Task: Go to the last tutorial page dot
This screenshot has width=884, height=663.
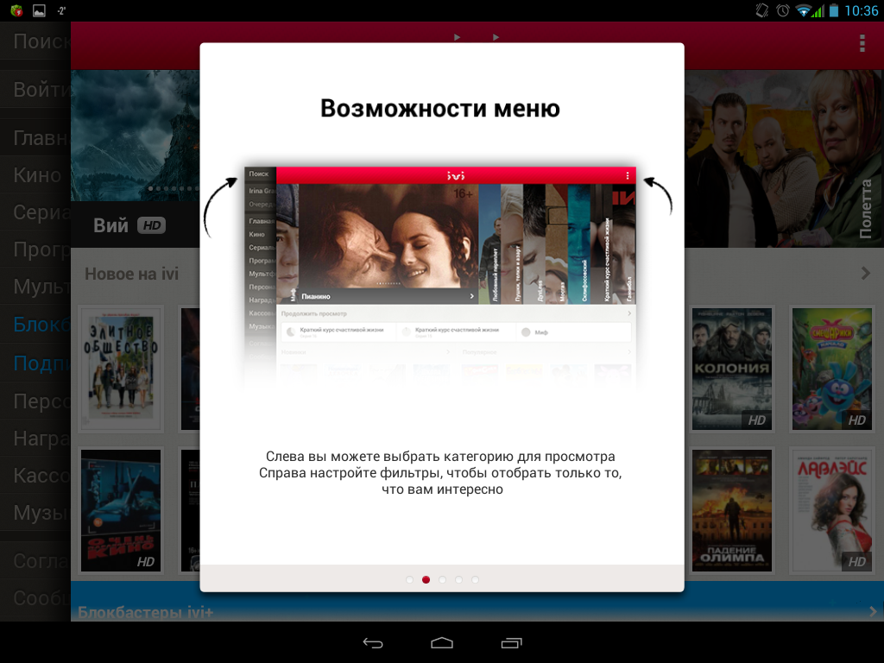Action: pyautogui.click(x=476, y=579)
